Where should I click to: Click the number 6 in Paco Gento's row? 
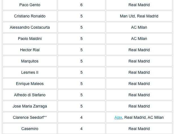81,5
